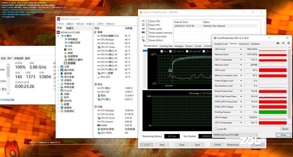Select the DirectX item in AIDA64 tree
This screenshot has width=293, height=157.
pos(69,90)
